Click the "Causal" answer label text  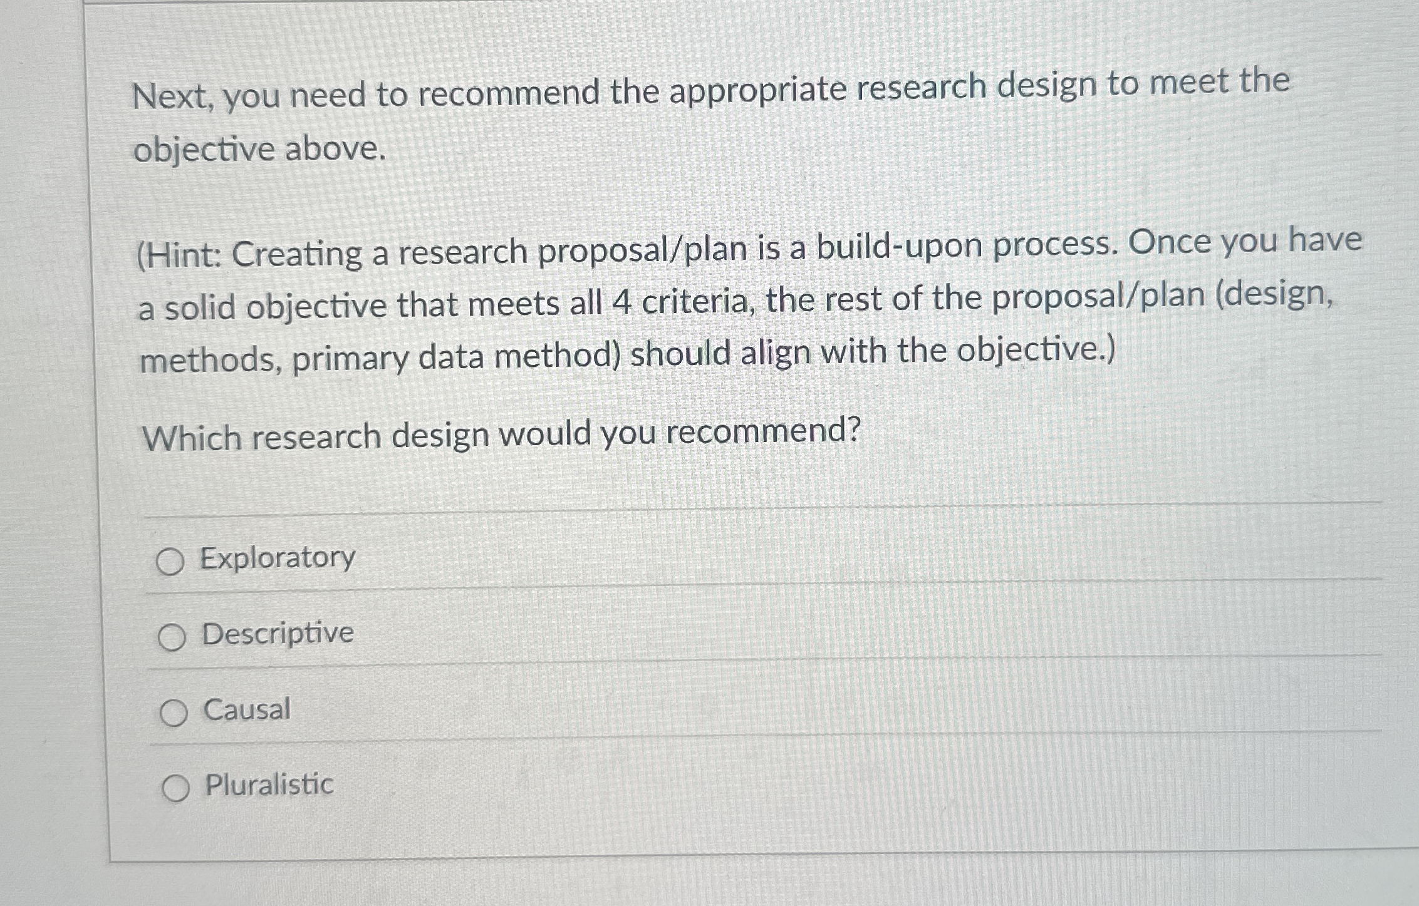[247, 709]
